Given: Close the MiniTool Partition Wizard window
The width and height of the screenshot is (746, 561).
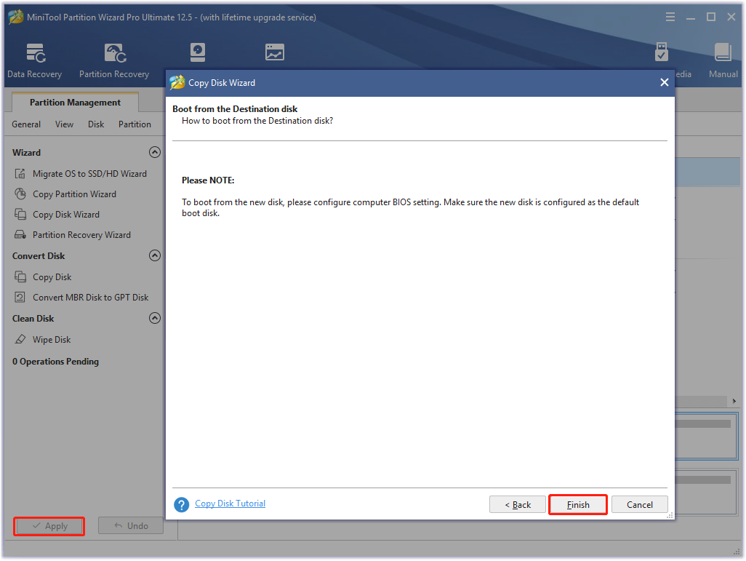Looking at the screenshot, I should tap(731, 17).
